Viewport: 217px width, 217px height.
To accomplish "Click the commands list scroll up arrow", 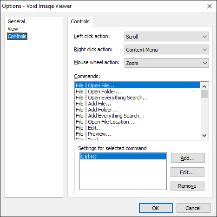I will (204, 86).
